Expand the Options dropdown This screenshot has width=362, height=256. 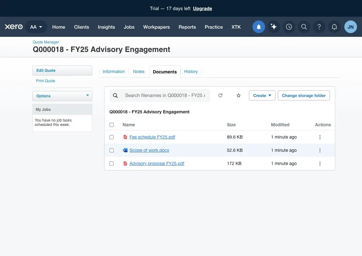(x=62, y=96)
